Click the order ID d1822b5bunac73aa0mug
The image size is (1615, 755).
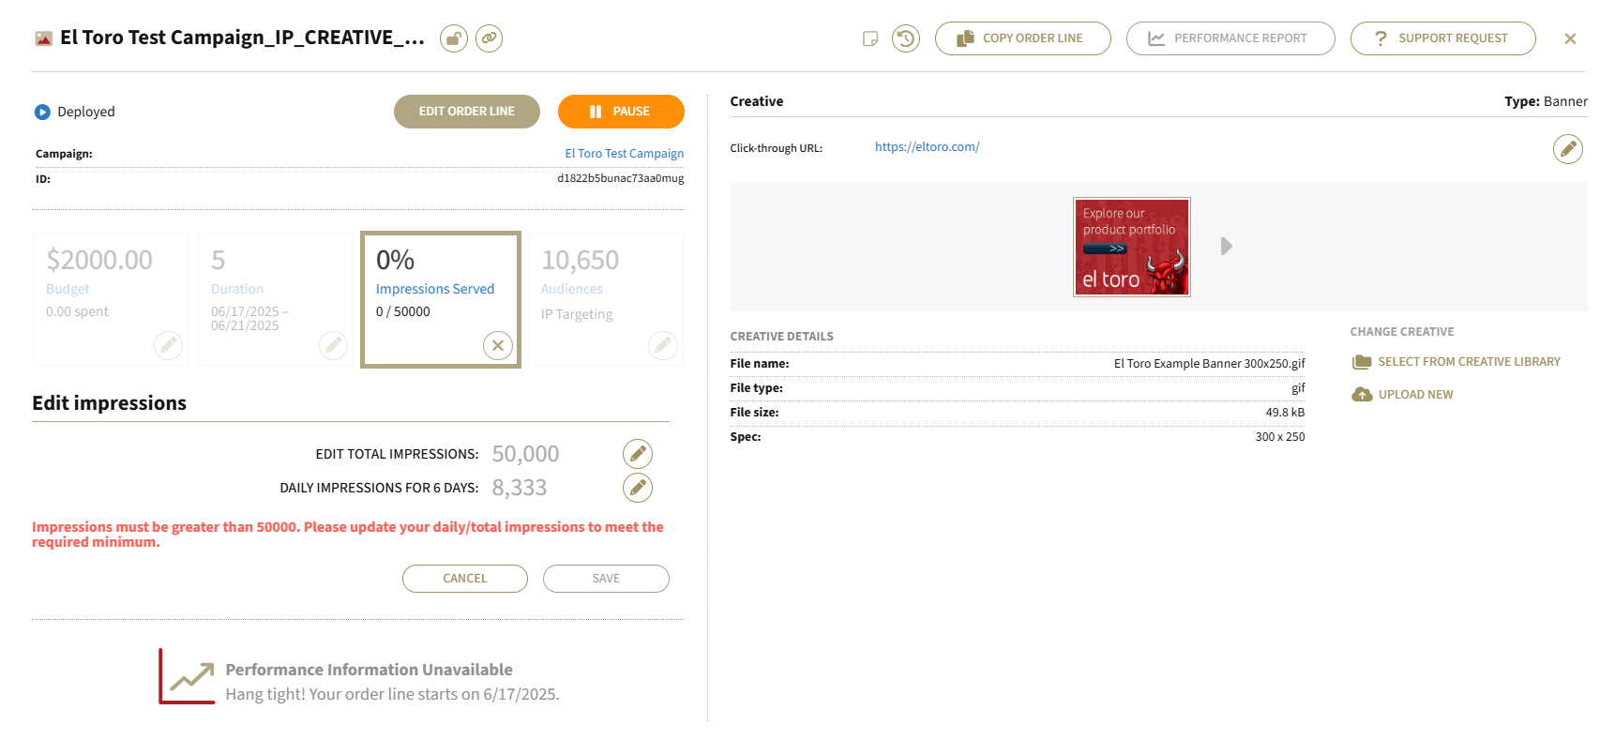621,178
